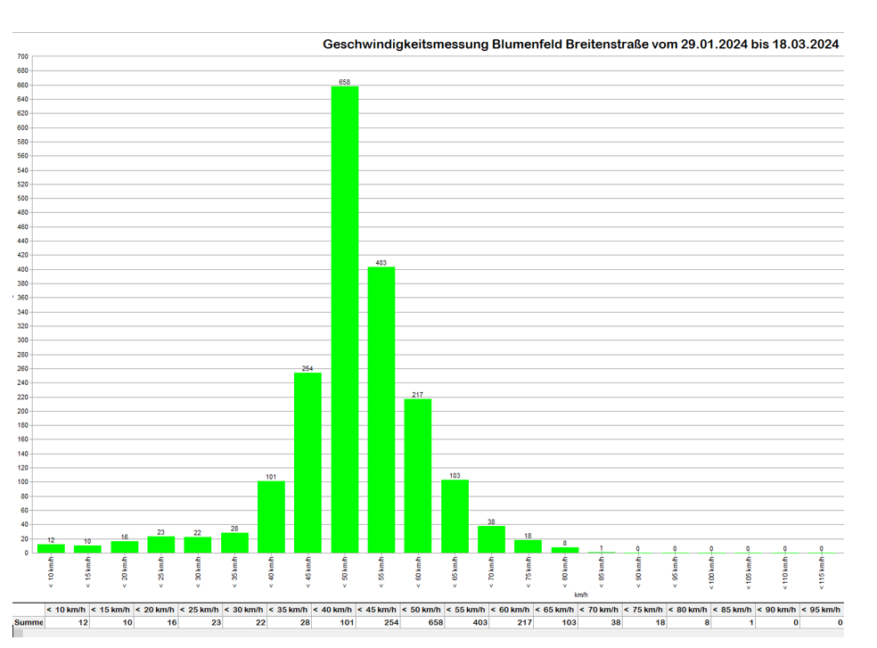Click the Summe row label in table
The image size is (877, 648).
29,622
